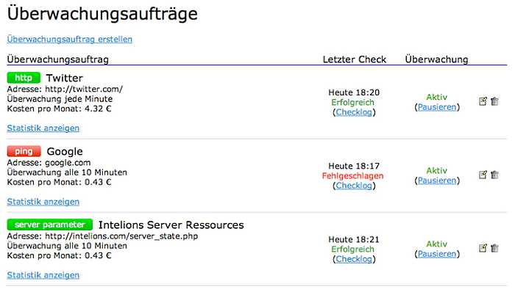Show Statistik anzeigen for Twitter
515x292 pixels.
point(43,128)
